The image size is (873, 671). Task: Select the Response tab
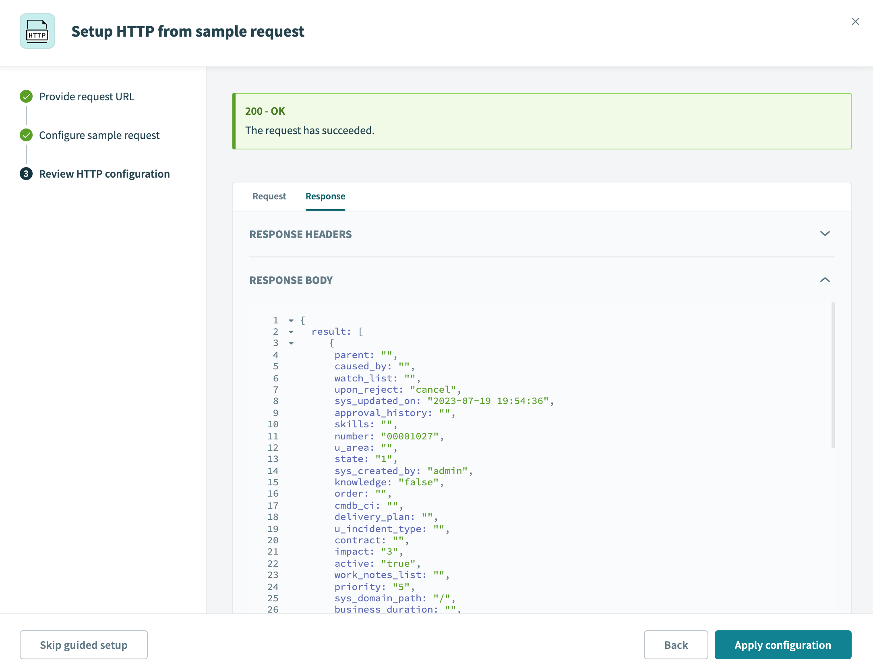(325, 196)
